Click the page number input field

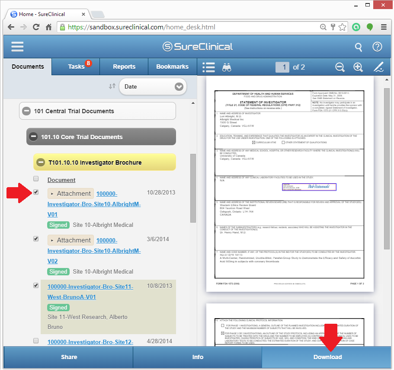[282, 67]
